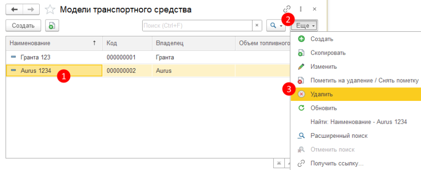The height and width of the screenshot is (170, 421).
Task: Add the page to favorites via star icon
Action: (50, 10)
